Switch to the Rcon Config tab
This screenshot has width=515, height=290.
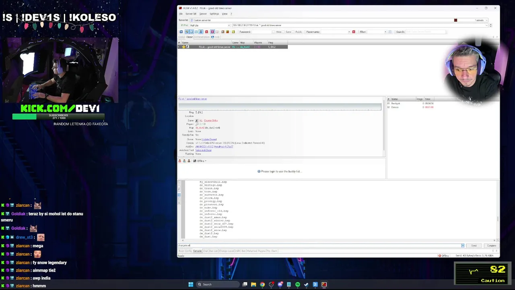point(185,251)
